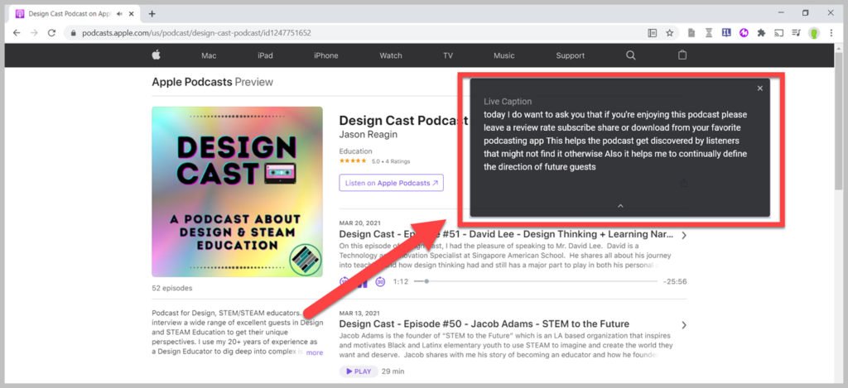Click the gray document extension icon
The image size is (848, 388).
pos(691,33)
